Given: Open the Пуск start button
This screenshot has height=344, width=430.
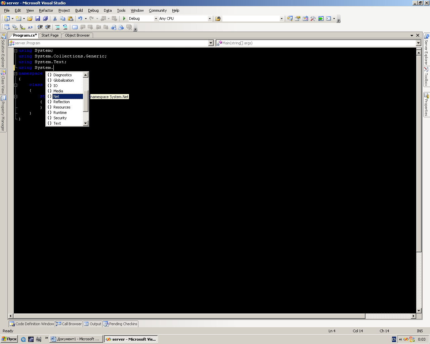Looking at the screenshot, I should [9, 339].
